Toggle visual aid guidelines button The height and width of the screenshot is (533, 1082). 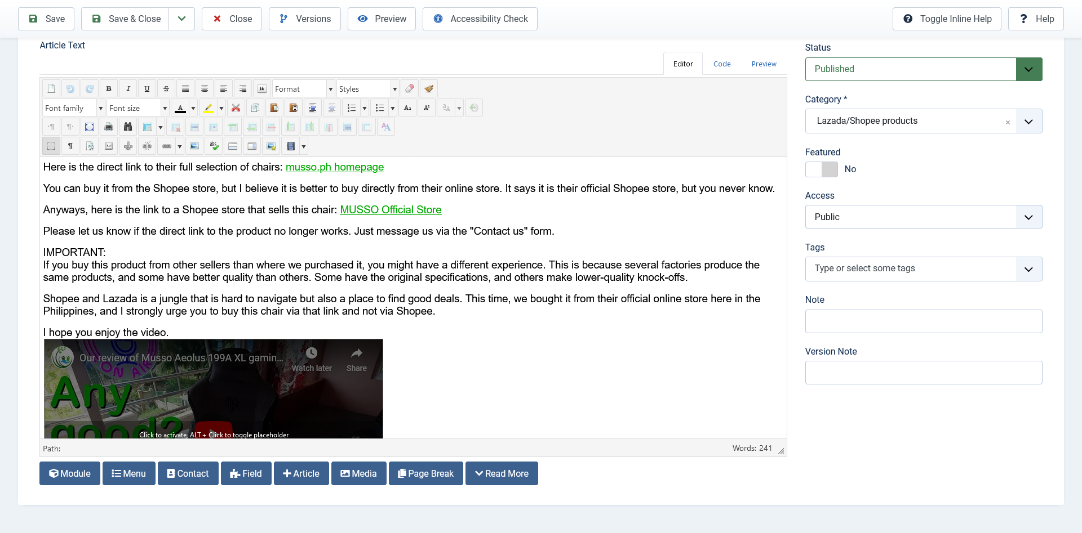click(51, 146)
